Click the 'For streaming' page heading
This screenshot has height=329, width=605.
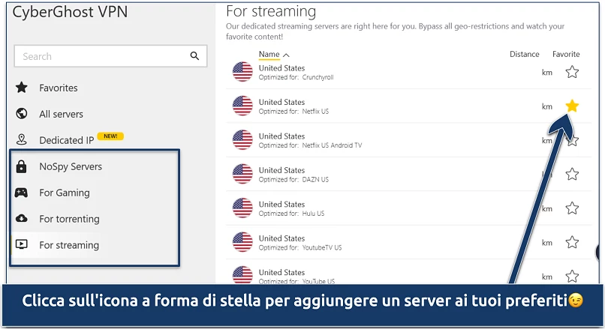click(x=271, y=11)
